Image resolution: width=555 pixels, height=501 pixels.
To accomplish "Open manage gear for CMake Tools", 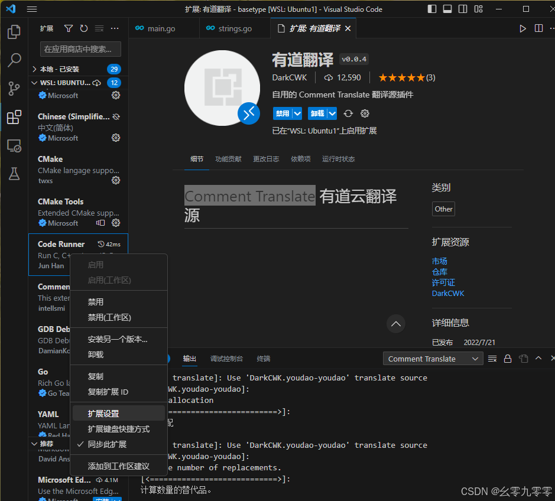I will pos(116,223).
